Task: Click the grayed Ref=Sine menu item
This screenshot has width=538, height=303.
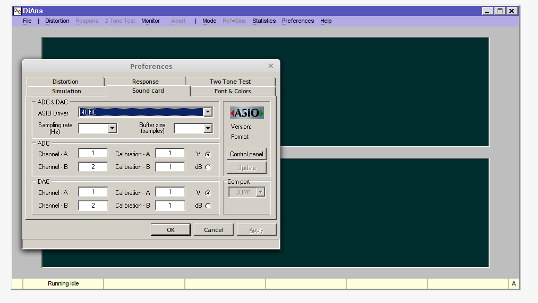Action: [x=234, y=21]
